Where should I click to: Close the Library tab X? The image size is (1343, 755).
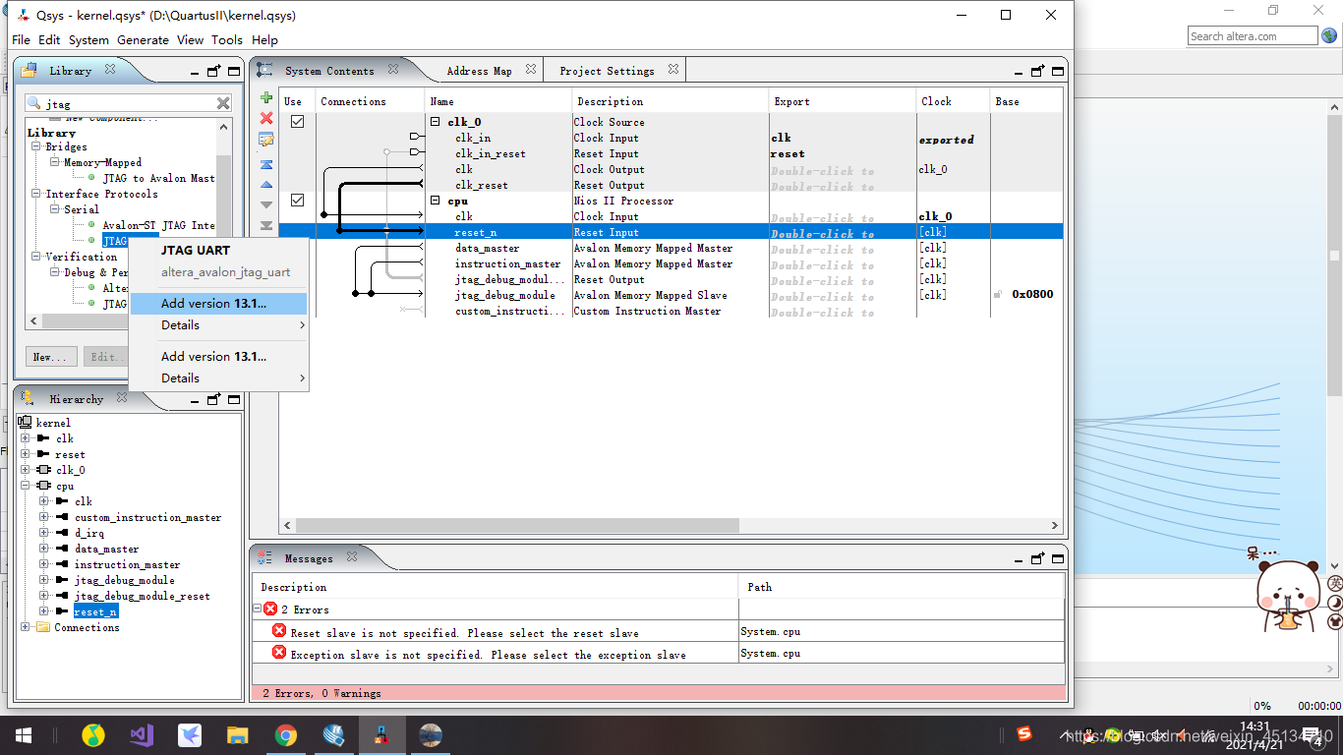pos(110,70)
